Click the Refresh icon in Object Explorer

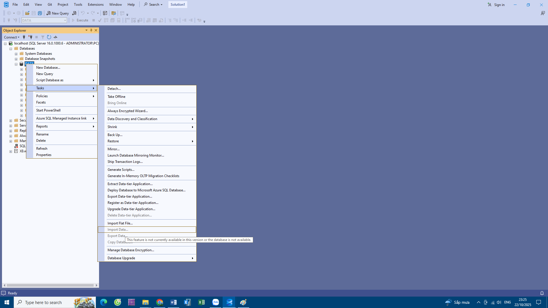[x=49, y=37]
